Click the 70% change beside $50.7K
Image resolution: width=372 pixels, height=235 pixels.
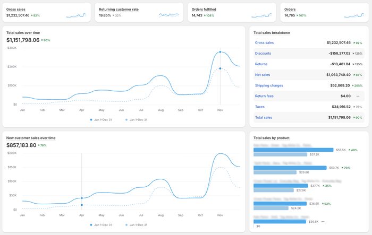tap(346, 168)
